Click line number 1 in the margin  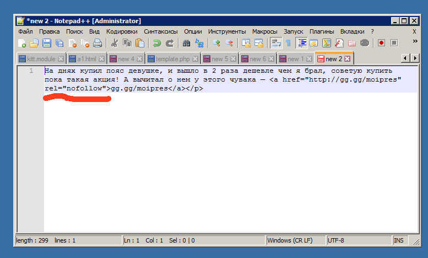(x=31, y=71)
